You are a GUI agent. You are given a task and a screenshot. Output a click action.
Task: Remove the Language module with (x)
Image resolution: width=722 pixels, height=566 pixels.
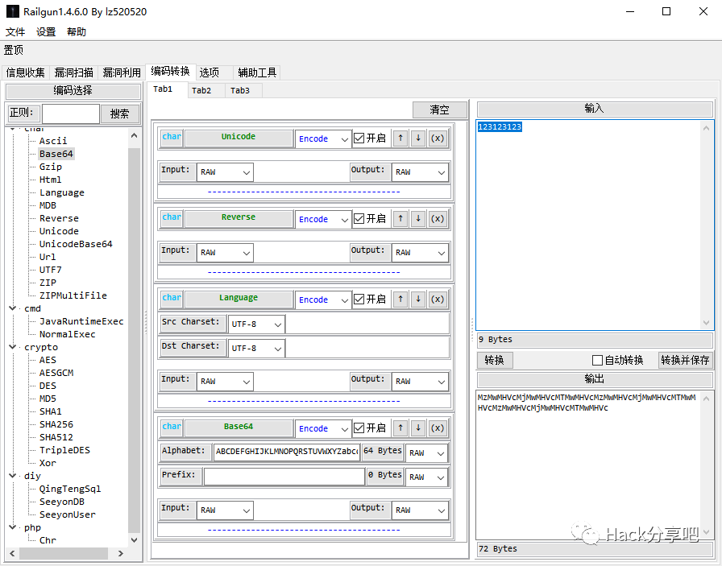(x=437, y=300)
